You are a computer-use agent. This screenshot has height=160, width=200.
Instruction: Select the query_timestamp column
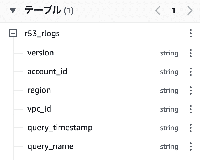[60, 128]
